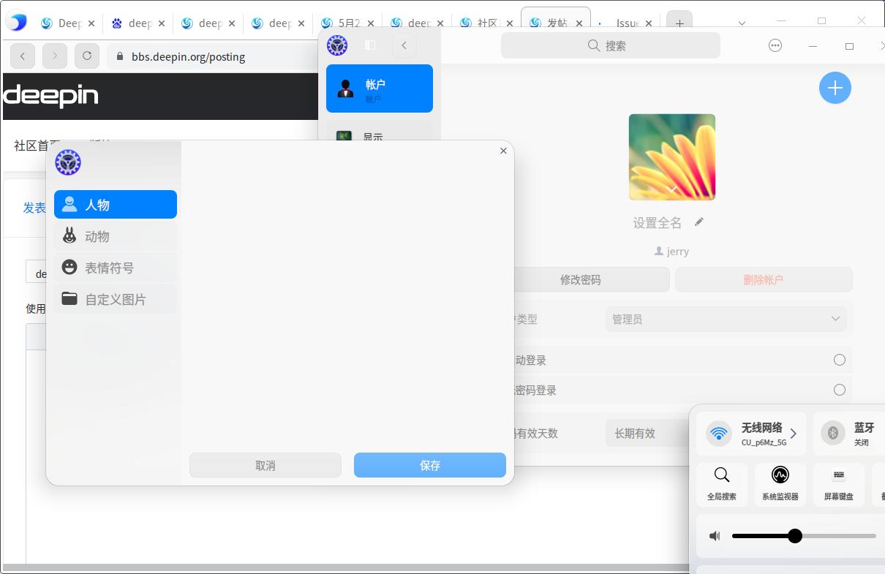Open the 表情符号 (Emoji) avatar category
The width and height of the screenshot is (885, 574).
(115, 267)
